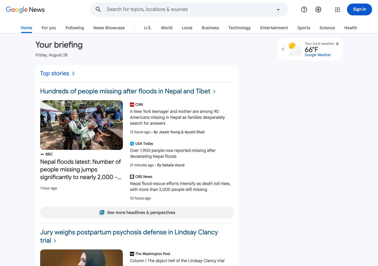Open the Local news tab
Image resolution: width=378 pixels, height=266 pixels.
[x=187, y=28]
